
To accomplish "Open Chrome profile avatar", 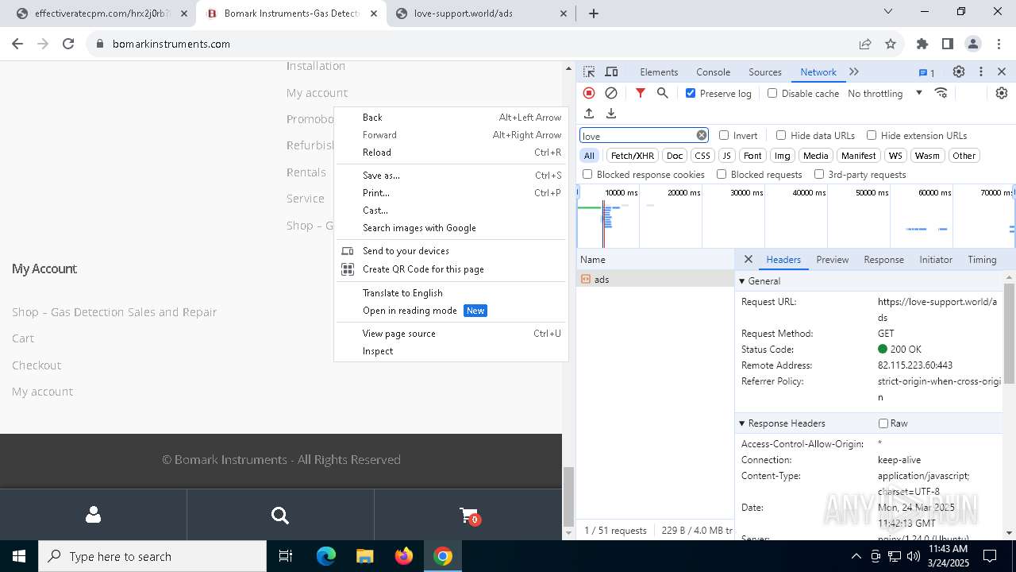I will point(973,44).
